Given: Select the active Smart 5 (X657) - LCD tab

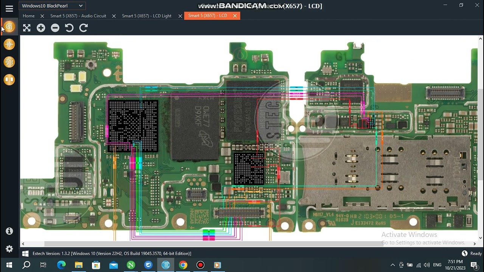Looking at the screenshot, I should (208, 15).
